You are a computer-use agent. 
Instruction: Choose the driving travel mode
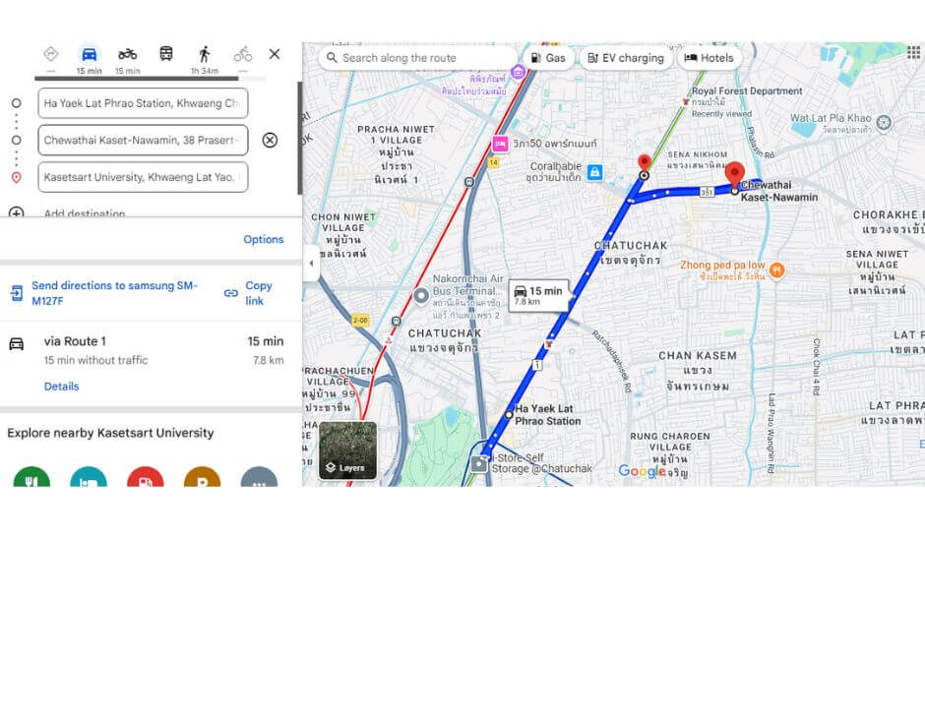90,54
